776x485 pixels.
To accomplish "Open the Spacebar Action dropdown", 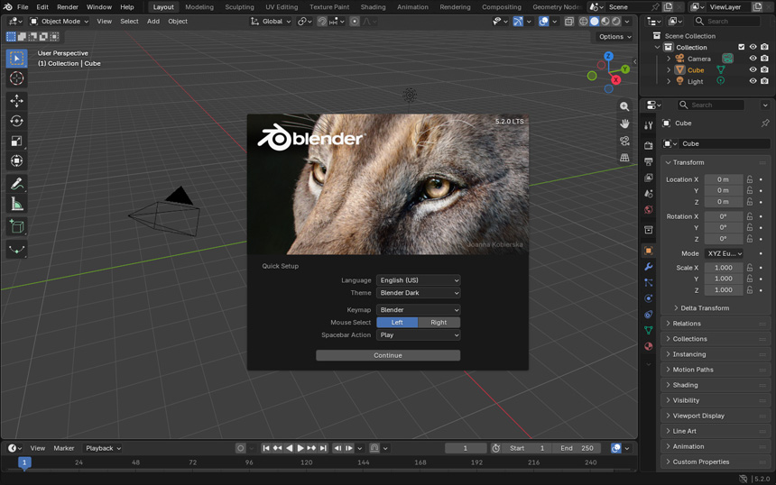I will pyautogui.click(x=418, y=335).
